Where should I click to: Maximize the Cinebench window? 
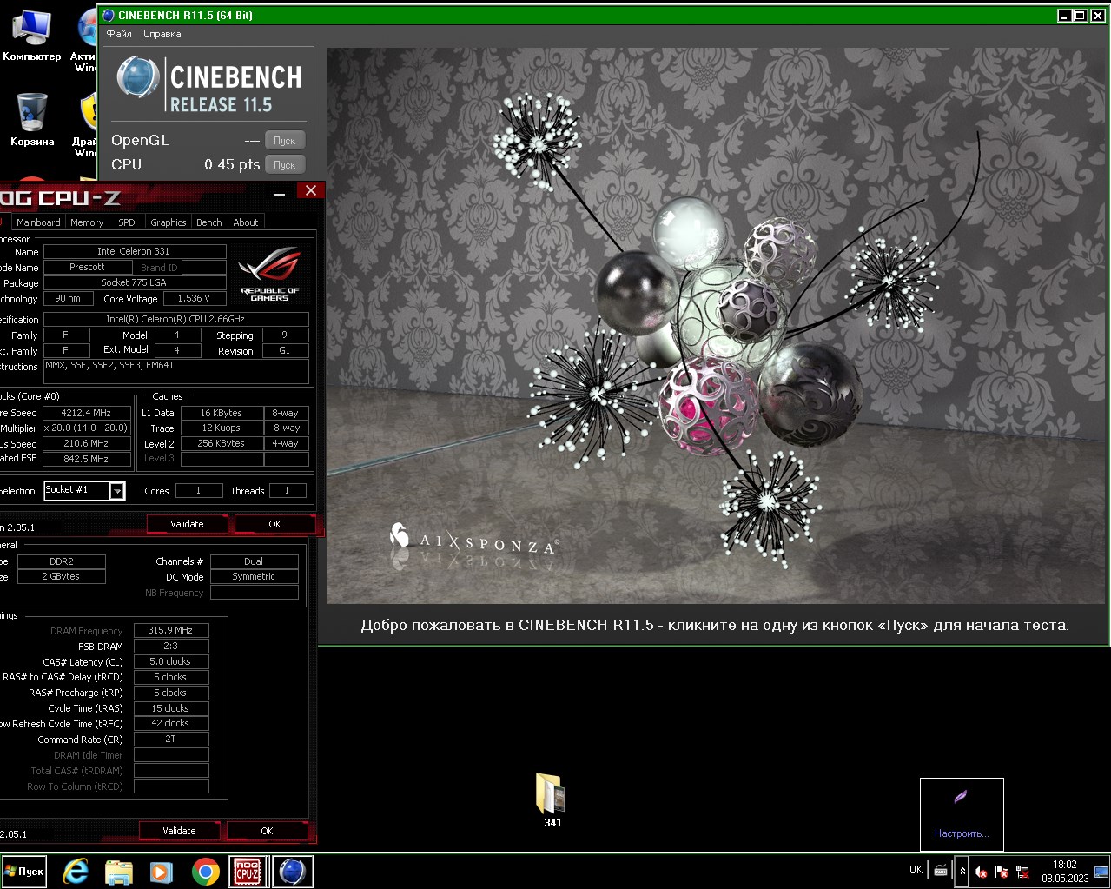pos(1081,15)
